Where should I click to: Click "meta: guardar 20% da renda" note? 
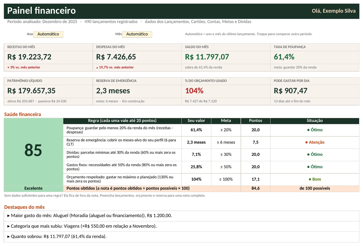click(x=295, y=67)
